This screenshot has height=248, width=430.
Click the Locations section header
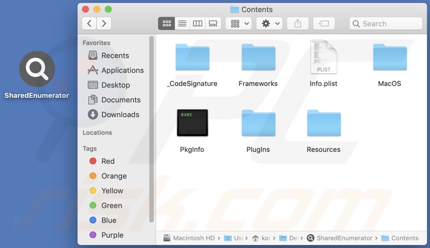point(97,133)
